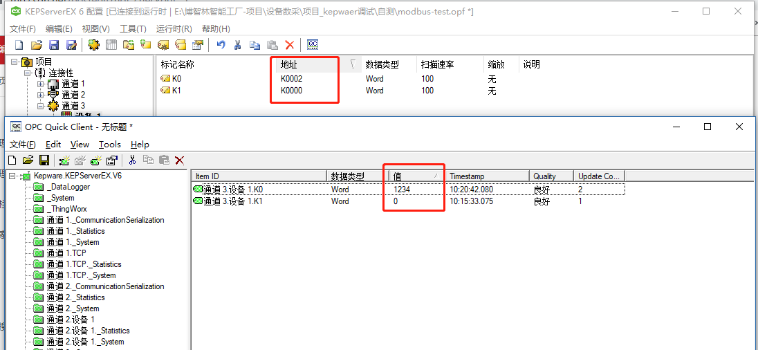
Task: Click red Delete X in KEPServerEX toolbar
Action: click(290, 45)
